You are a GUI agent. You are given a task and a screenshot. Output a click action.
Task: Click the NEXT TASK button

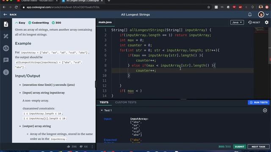point(258,147)
